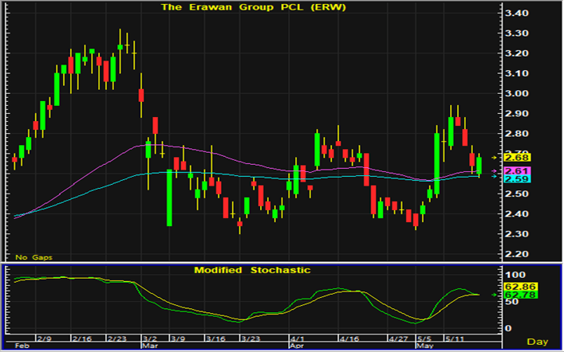This screenshot has height=352, width=564.
Task: Click the 2/23 date label
Action: coord(116,338)
